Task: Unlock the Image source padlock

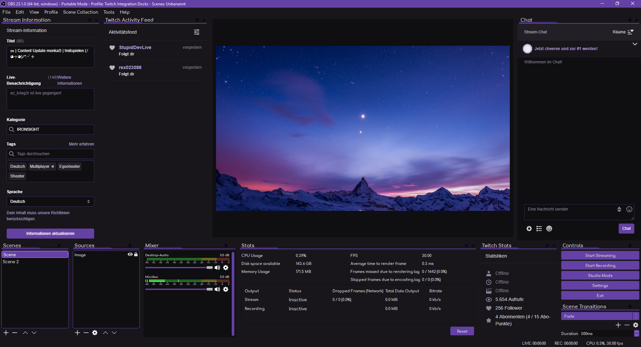Action: 136,255
